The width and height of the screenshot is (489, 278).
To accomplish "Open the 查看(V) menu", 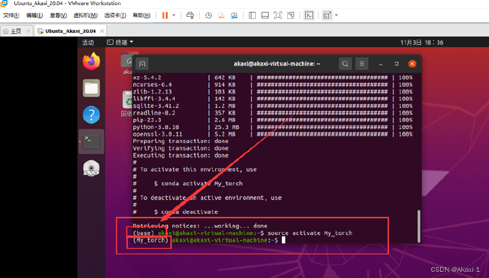I will tap(58, 15).
